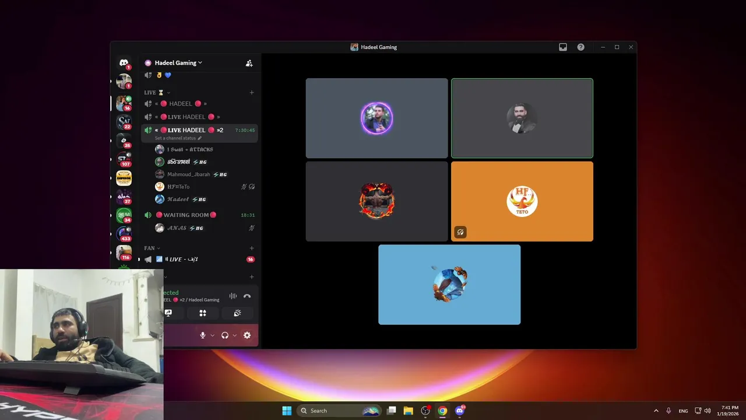This screenshot has height=420, width=746.
Task: Join the « HADEEL » voice channel
Action: tap(199, 104)
